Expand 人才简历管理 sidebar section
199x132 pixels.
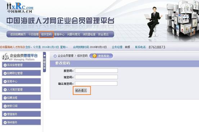[22, 90]
